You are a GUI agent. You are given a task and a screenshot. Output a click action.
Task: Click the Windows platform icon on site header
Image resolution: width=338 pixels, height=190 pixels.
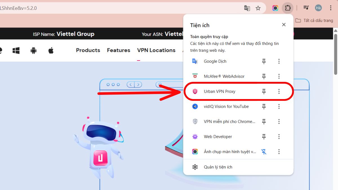coord(16,51)
